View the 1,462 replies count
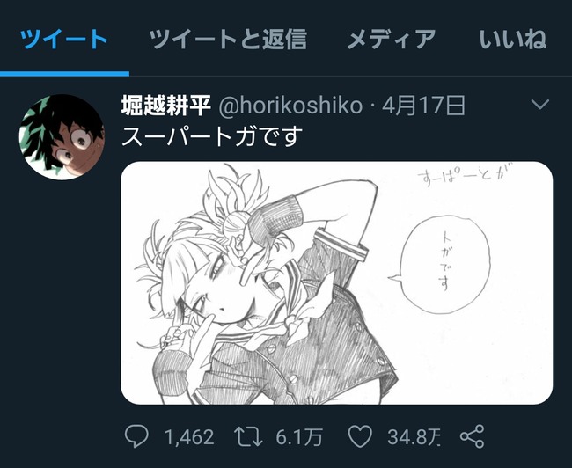 click(189, 437)
